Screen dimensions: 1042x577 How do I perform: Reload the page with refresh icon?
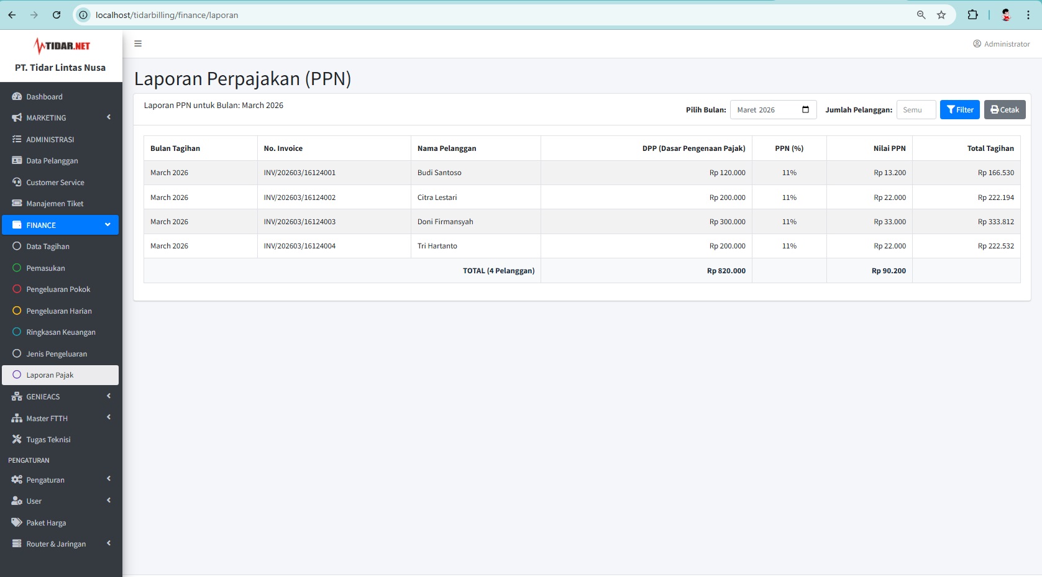[x=57, y=15]
